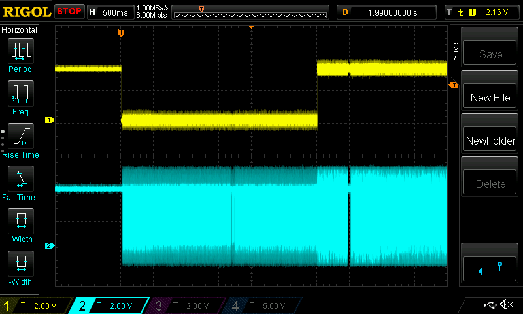Click the orange trigger position T marker on grid
This screenshot has width=523, height=314.
pos(121,32)
